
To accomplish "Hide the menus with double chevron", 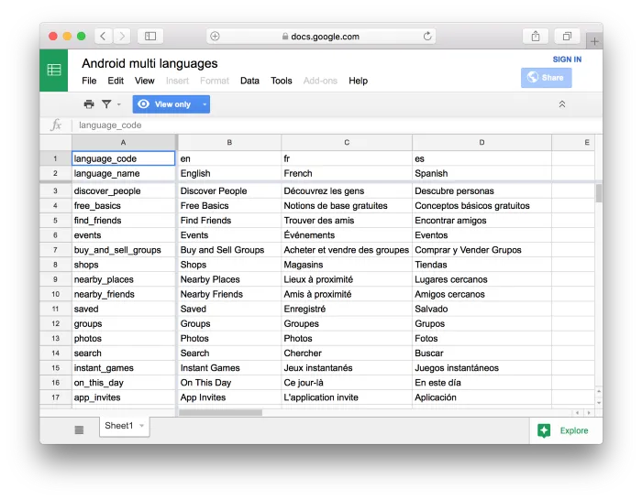I will pyautogui.click(x=562, y=104).
